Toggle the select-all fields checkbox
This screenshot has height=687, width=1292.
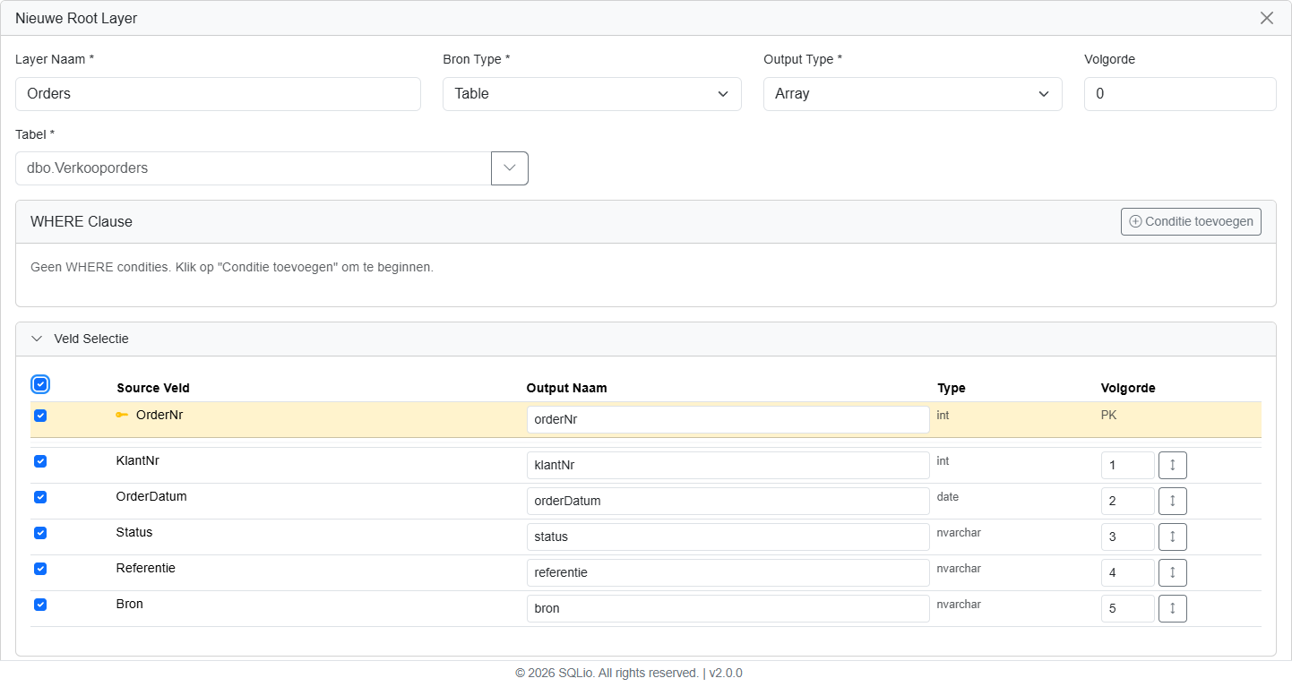click(x=40, y=384)
